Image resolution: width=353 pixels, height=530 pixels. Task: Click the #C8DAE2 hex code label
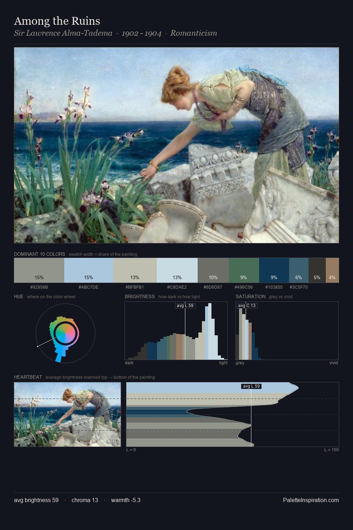[177, 287]
